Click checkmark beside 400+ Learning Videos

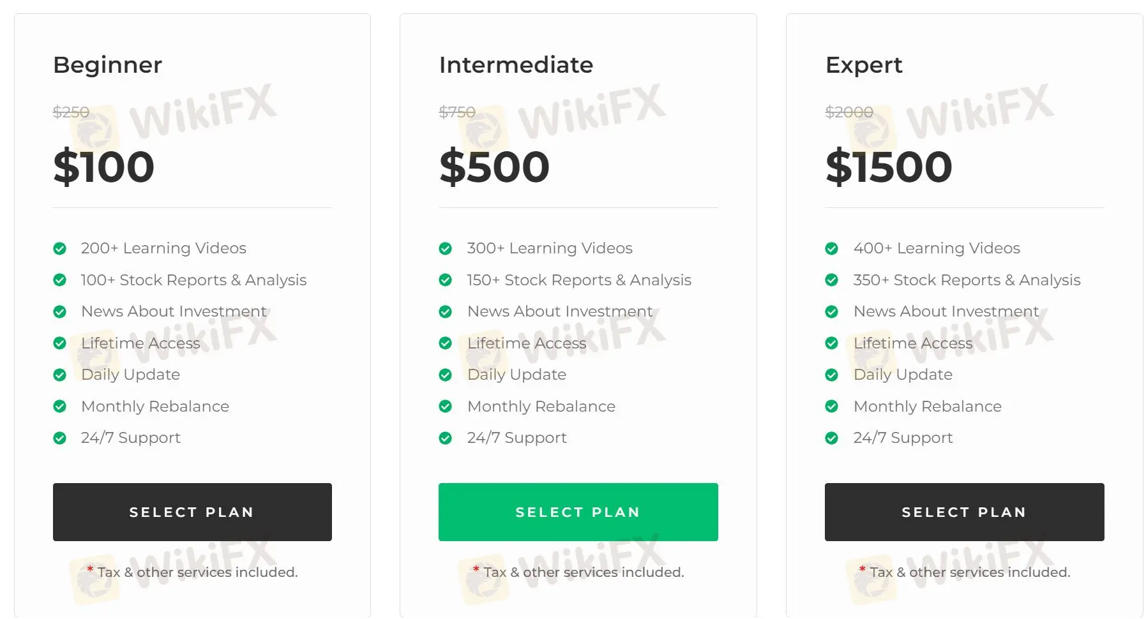(x=831, y=248)
